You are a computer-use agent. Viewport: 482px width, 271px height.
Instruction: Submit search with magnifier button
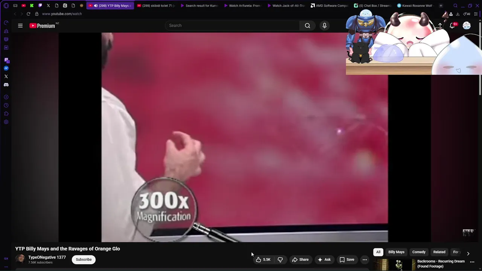point(308,26)
